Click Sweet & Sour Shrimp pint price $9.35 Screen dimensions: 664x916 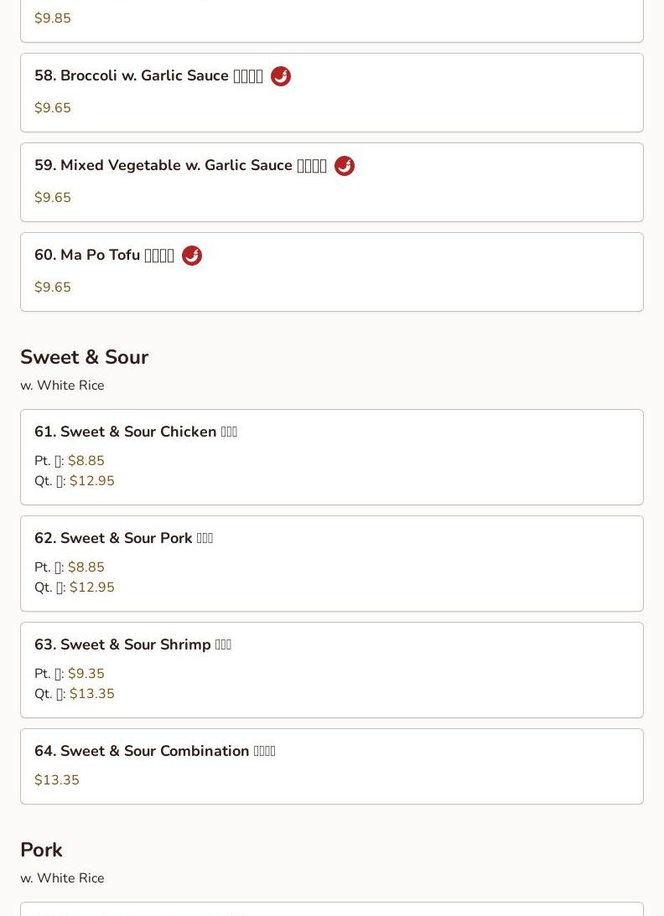(x=86, y=674)
